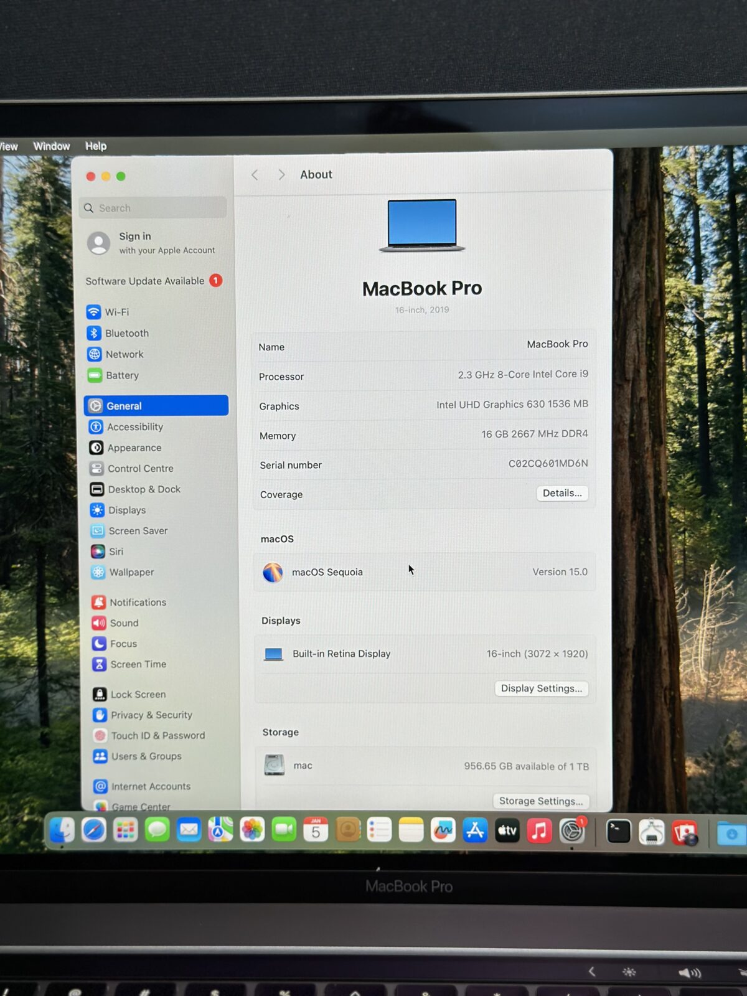Open Storage Settings button

pos(541,801)
